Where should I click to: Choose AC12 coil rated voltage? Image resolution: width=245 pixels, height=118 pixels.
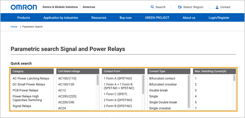62,90
